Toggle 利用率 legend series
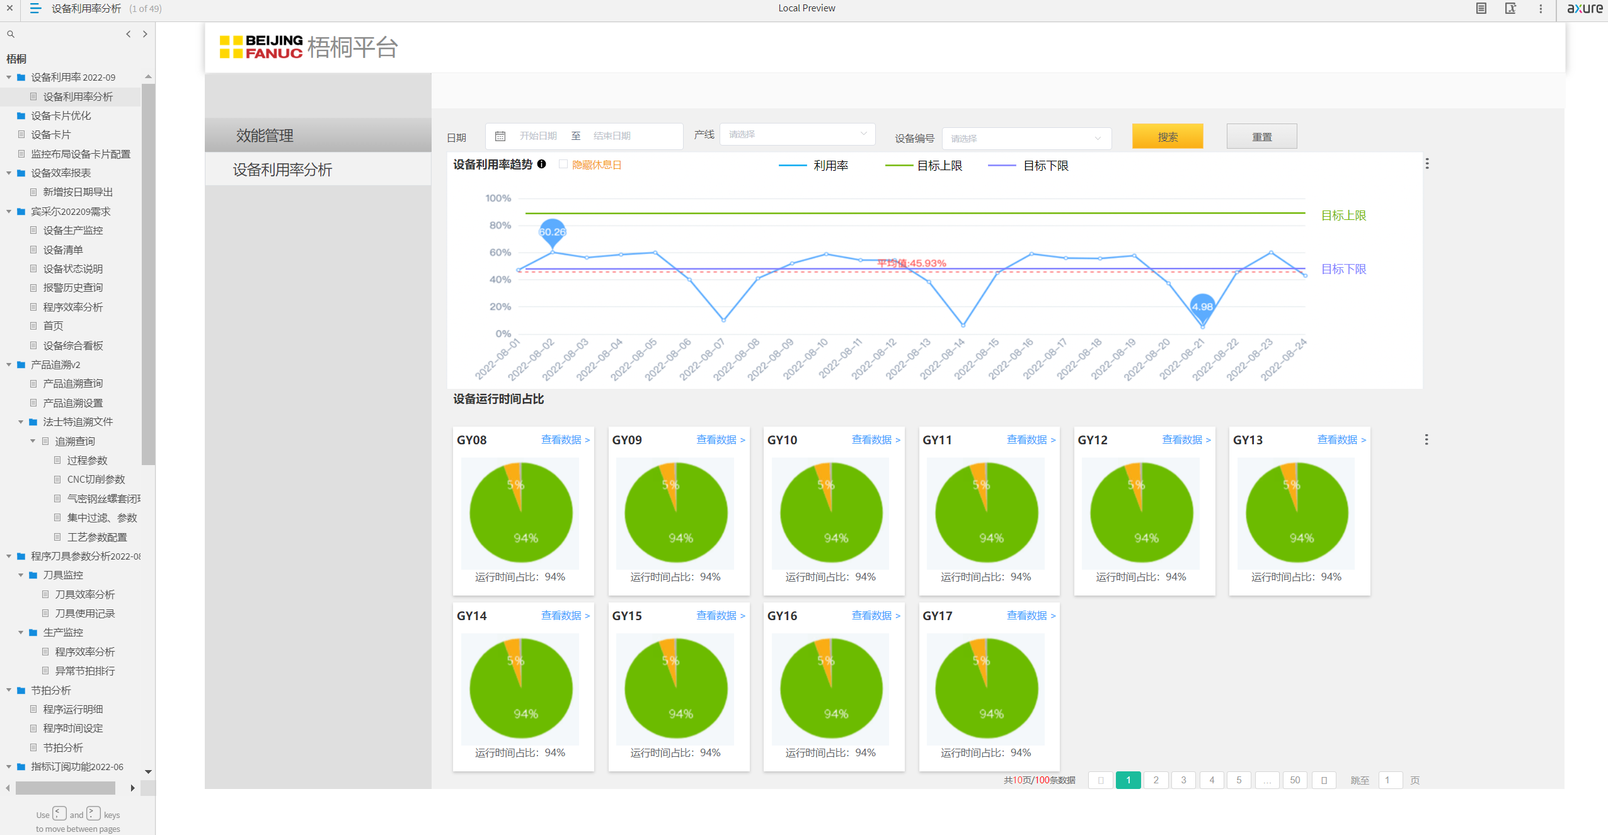The height and width of the screenshot is (835, 1608). pos(814,166)
